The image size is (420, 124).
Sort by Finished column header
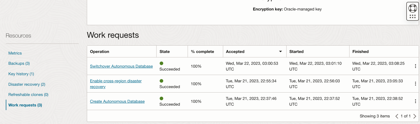[360, 52]
